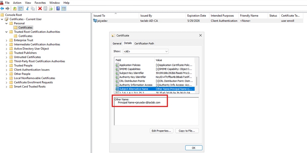Screen dimensions: 307x153
Task: Expand the Active Directory User Object node
Action: [6, 49]
